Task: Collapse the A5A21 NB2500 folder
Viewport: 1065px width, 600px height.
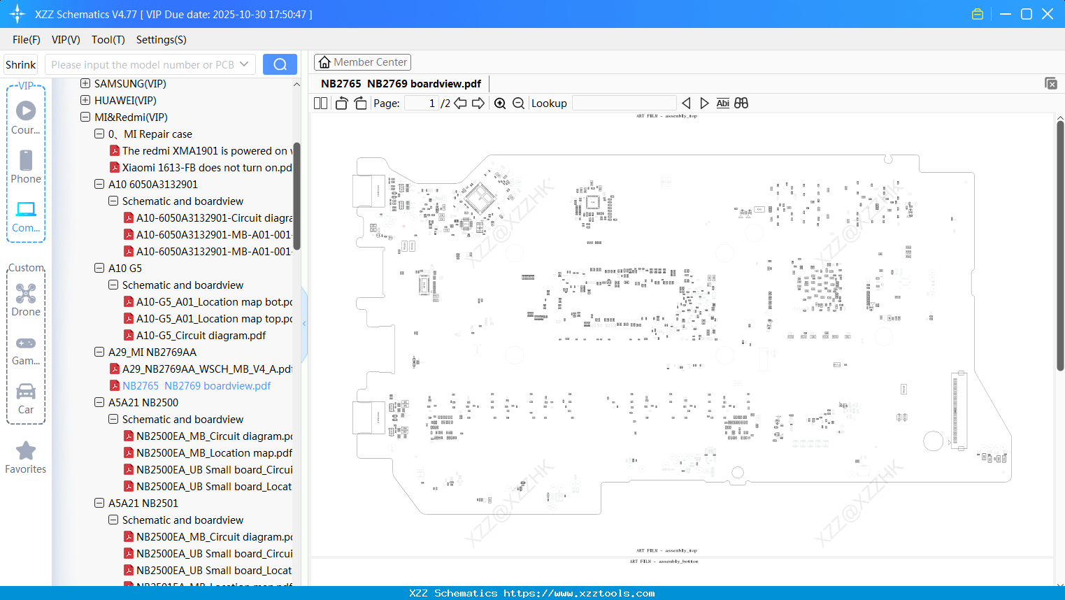Action: click(99, 403)
